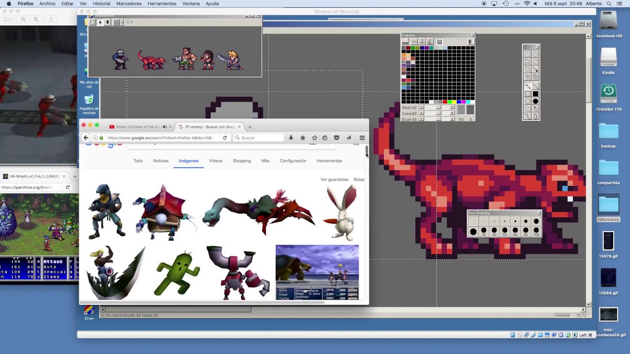Select the straight line tool in toolbox
The image size is (630, 354).
pyautogui.click(x=535, y=86)
